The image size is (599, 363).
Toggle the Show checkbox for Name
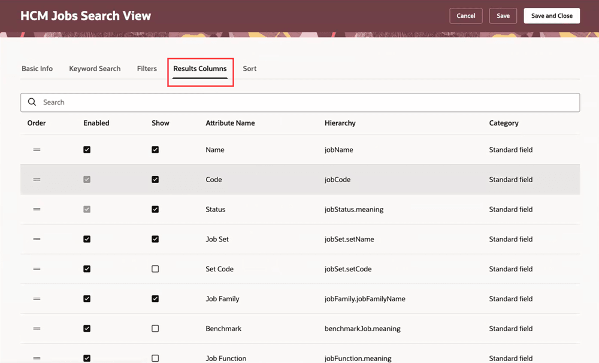[155, 150]
